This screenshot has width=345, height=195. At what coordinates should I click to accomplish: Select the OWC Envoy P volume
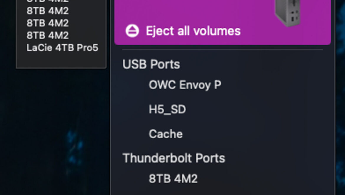click(185, 85)
